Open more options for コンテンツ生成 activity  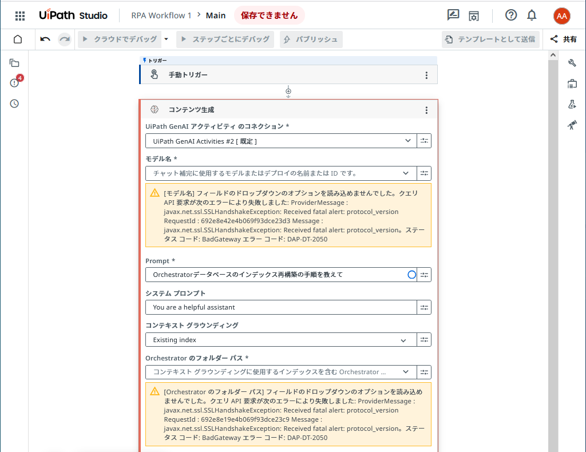pyautogui.click(x=426, y=110)
